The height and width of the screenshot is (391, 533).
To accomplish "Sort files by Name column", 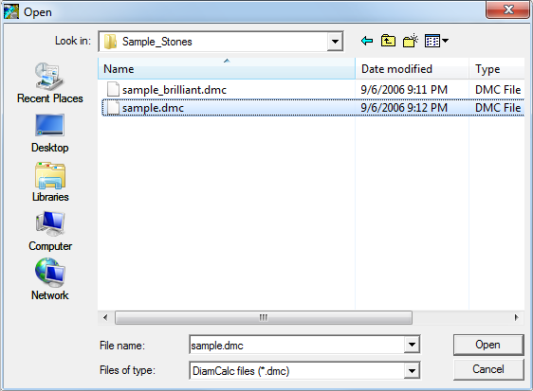I will pos(227,68).
